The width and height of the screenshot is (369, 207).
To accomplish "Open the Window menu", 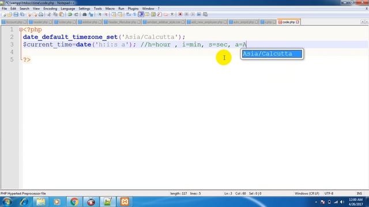I will 148,9.
